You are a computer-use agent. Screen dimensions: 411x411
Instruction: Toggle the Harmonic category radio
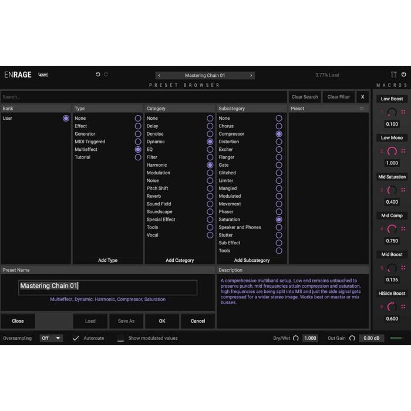tap(210, 165)
